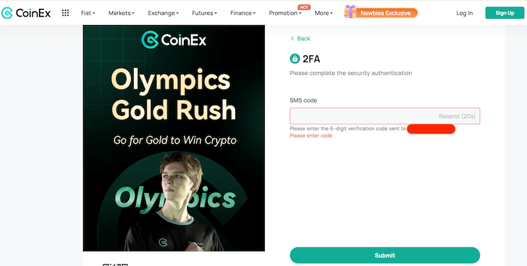Go back using the Back link
Image resolution: width=527 pixels, height=266 pixels.
[300, 39]
